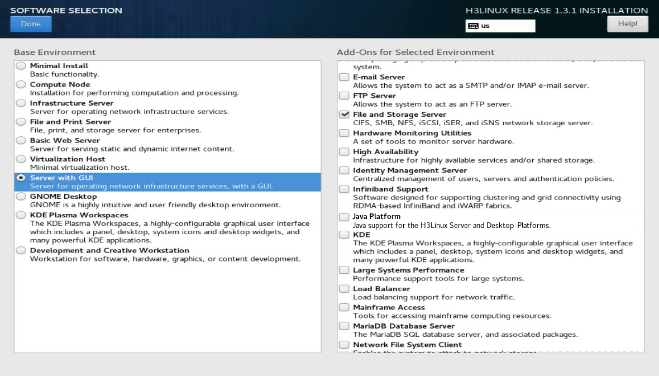Screen dimensions: 659x376
Task: Click the 'Basic functionality.' description text
Action: [64, 74]
